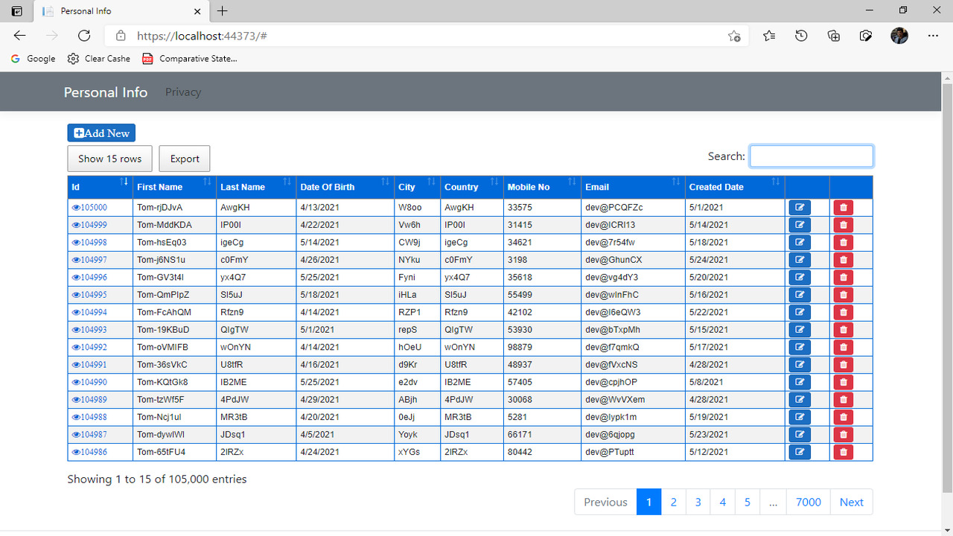Go to pagination page 3
The image size is (953, 536).
(x=698, y=502)
